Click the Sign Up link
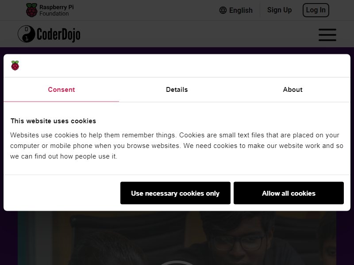This screenshot has height=265, width=354. click(280, 10)
